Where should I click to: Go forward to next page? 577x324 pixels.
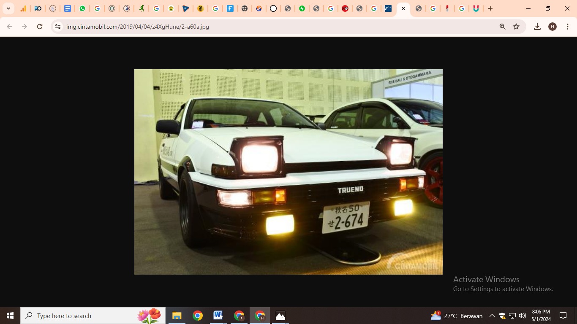pos(24,27)
